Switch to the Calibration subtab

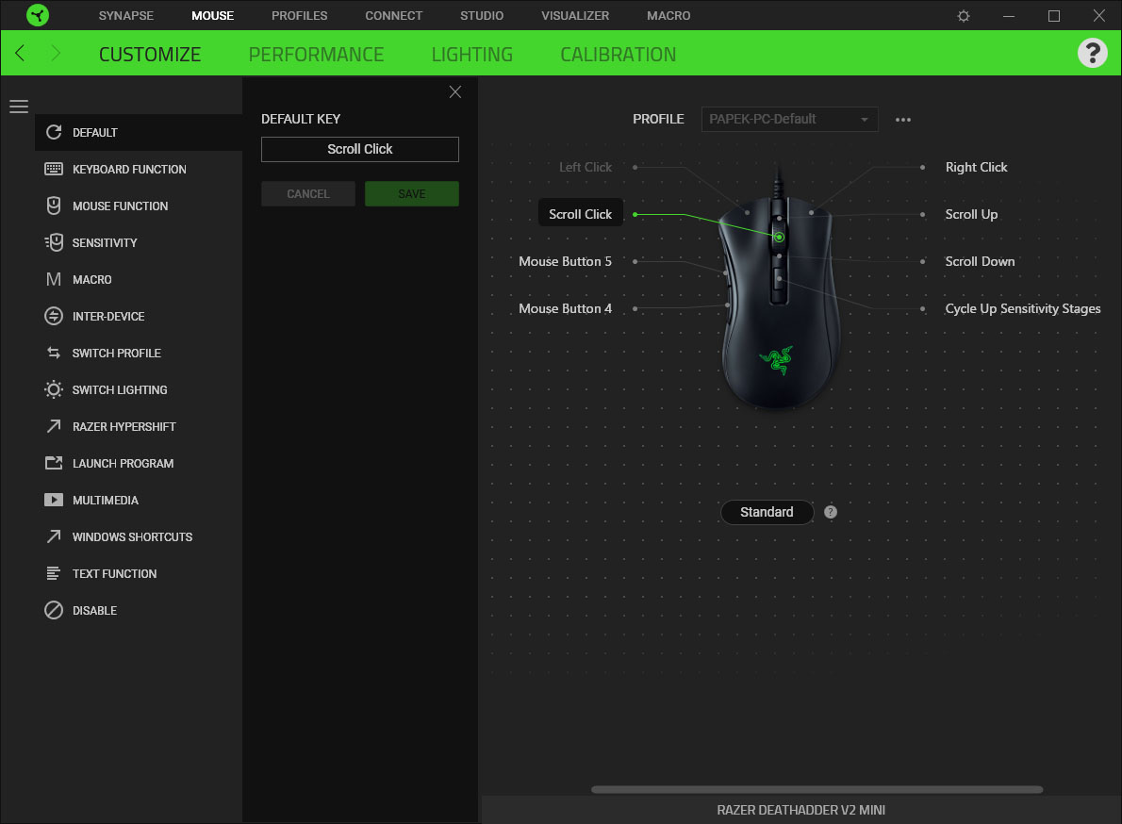(618, 55)
